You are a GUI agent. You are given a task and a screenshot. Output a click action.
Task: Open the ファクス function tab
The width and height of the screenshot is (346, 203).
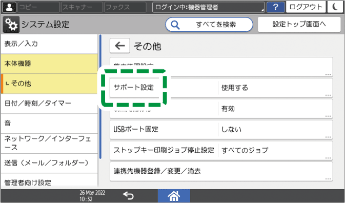(x=125, y=7)
